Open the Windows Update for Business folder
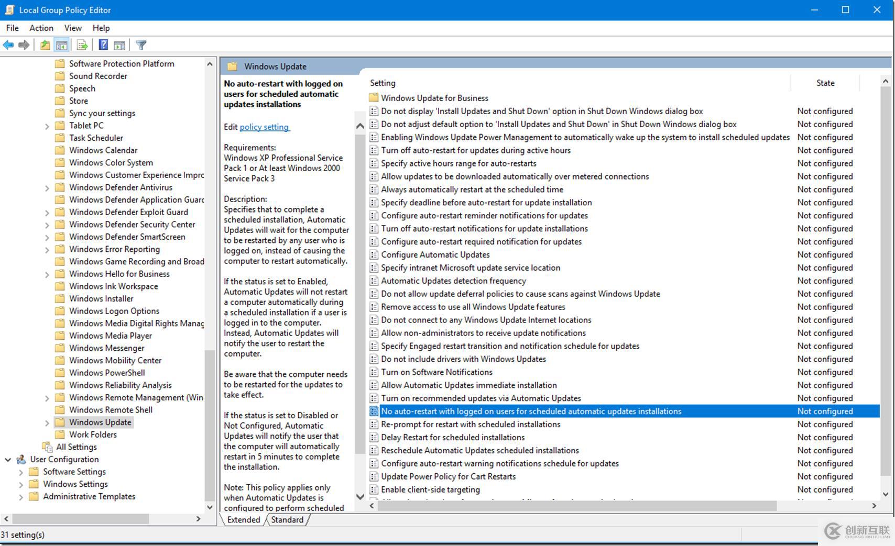Viewport: 895px width, 546px height. 434,98
